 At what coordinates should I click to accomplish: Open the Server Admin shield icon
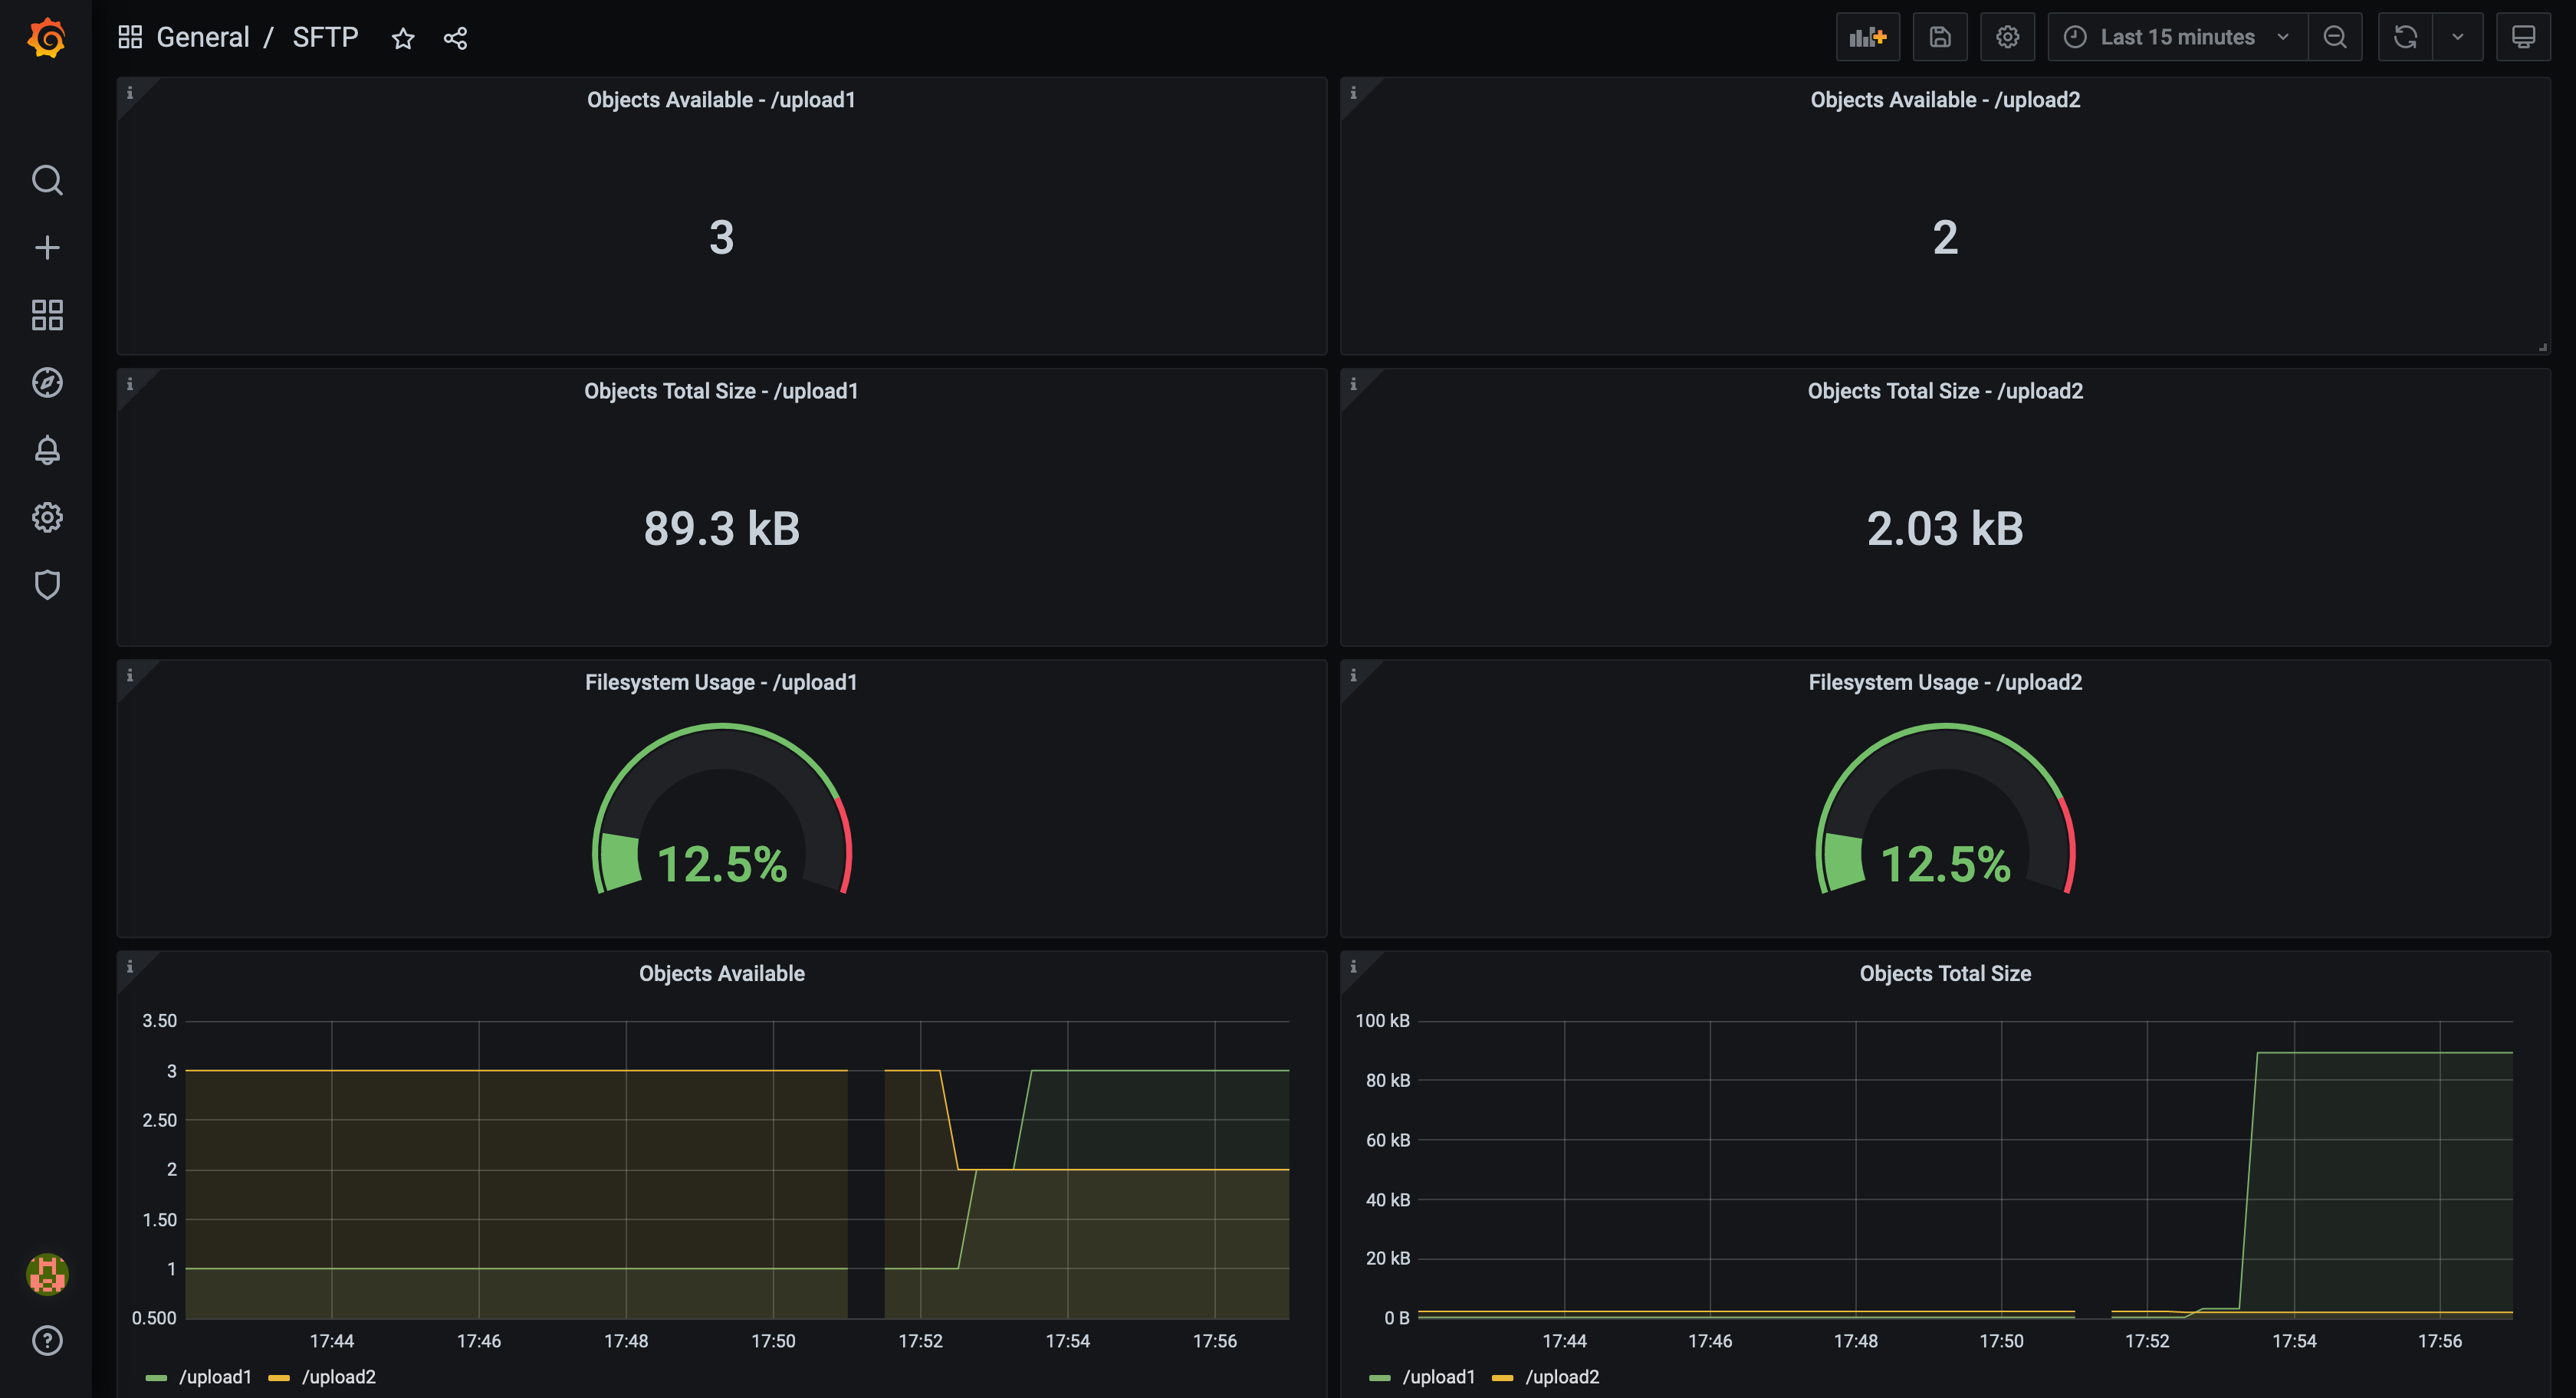[x=47, y=585]
